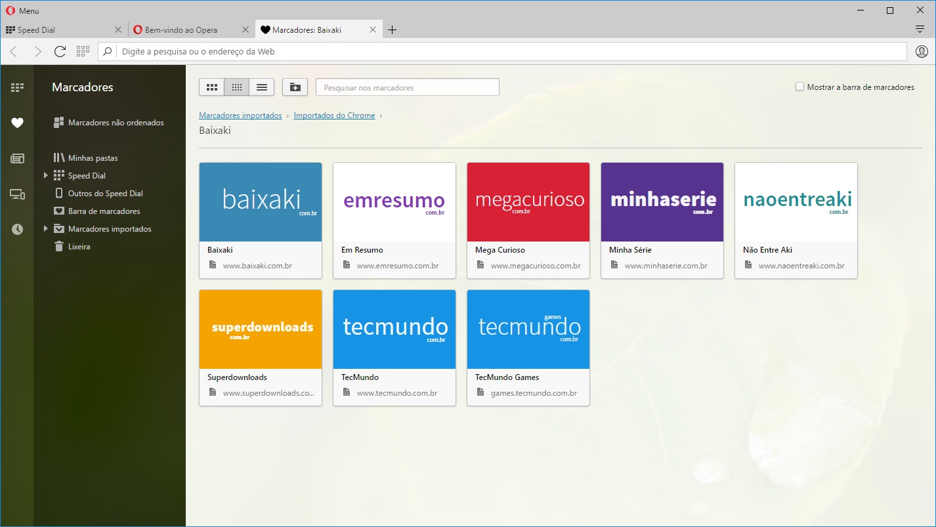Open the news icon in sidebar
The image size is (936, 527).
point(17,158)
